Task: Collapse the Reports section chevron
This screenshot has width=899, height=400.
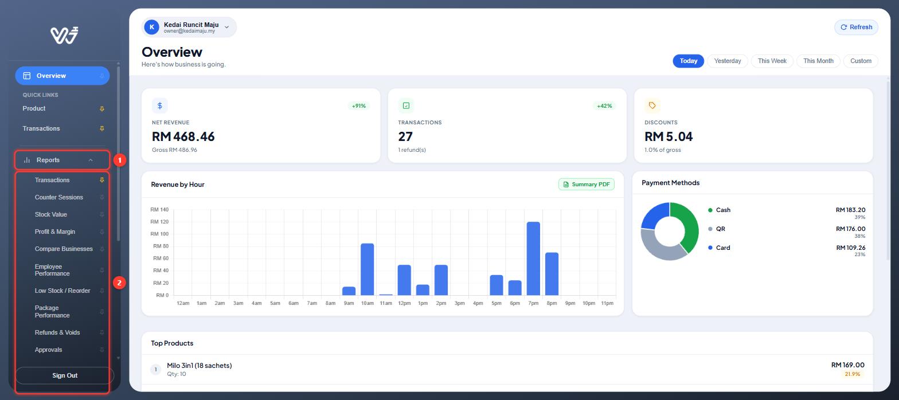Action: pyautogui.click(x=91, y=160)
